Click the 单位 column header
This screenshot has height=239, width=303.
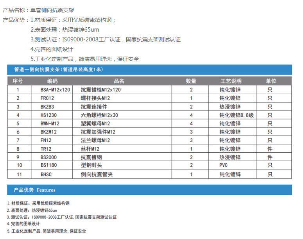(x=271, y=81)
